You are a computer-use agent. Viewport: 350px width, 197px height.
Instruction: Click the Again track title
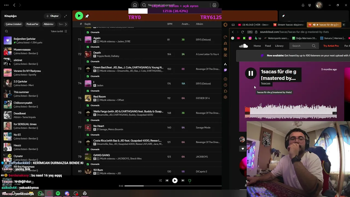(x=97, y=38)
